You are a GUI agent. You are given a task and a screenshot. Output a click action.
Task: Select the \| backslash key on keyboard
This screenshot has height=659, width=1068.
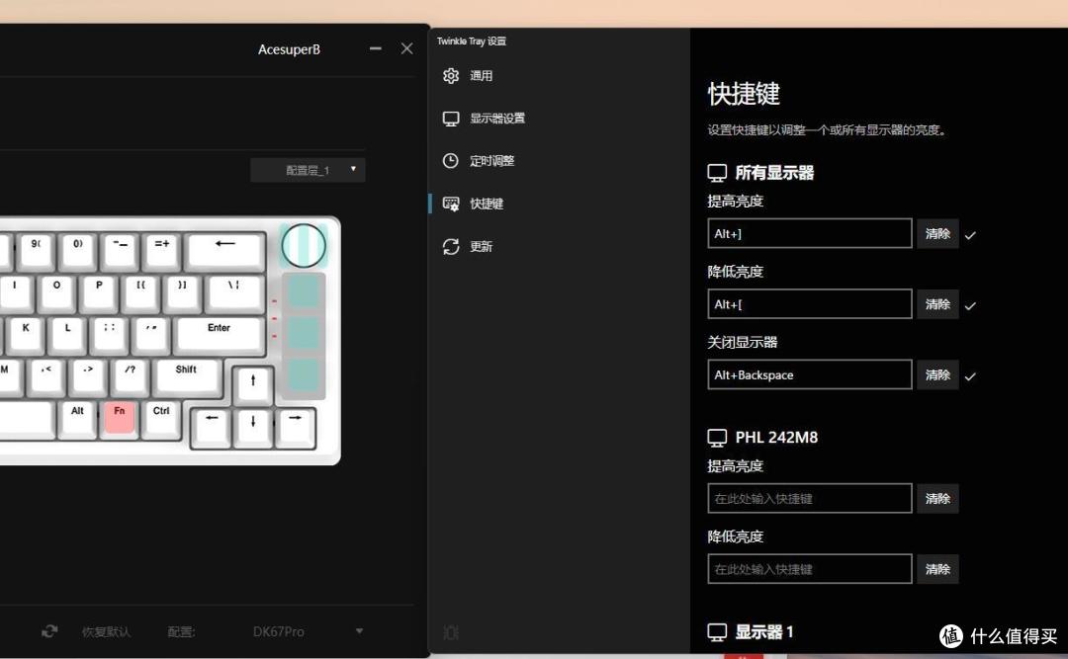(x=233, y=291)
